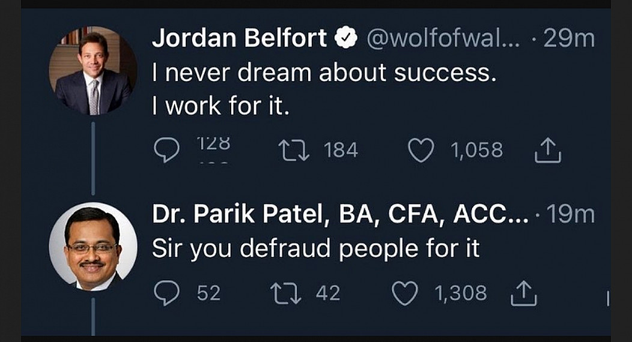Open Dr. Parik Patel's profile picture
The height and width of the screenshot is (342, 632).
click(x=93, y=247)
